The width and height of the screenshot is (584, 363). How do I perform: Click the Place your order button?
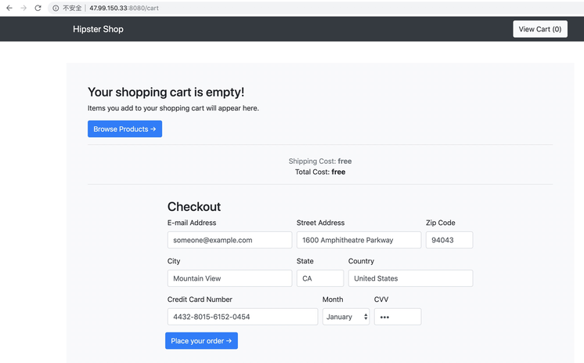(201, 341)
